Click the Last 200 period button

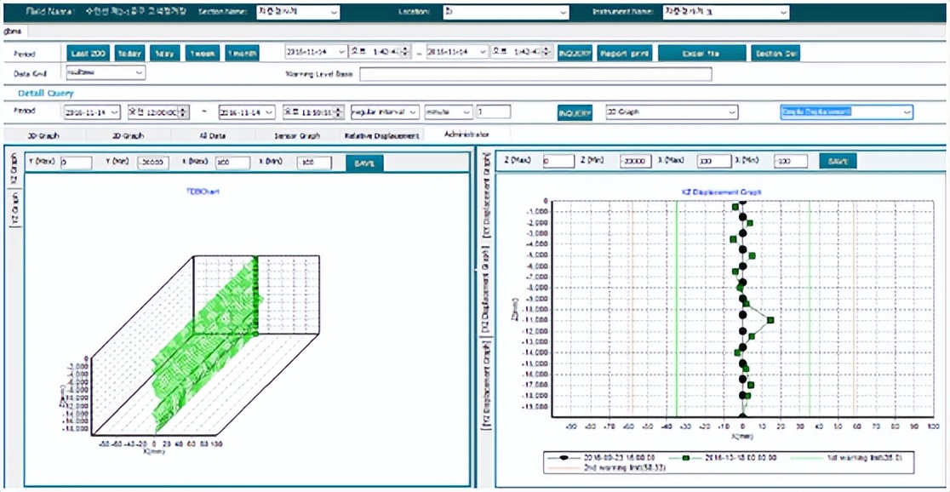(86, 53)
